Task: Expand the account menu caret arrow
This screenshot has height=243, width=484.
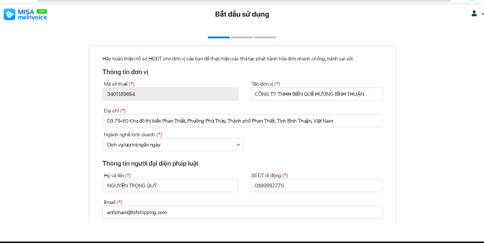Action: (x=482, y=14)
